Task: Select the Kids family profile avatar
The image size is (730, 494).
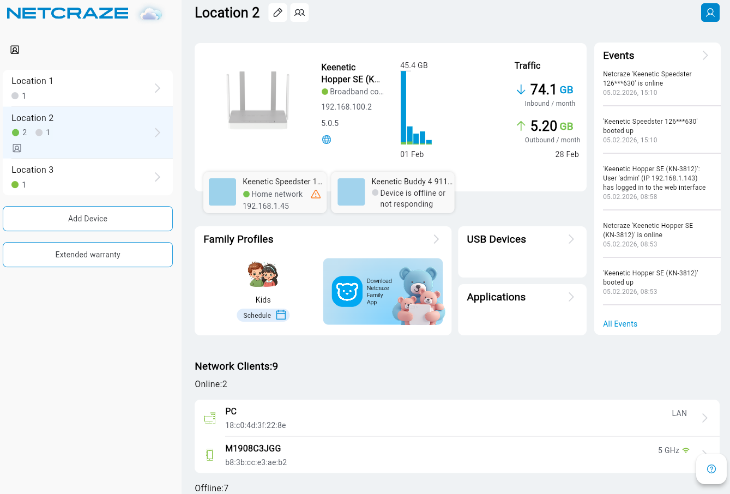Action: [x=263, y=274]
